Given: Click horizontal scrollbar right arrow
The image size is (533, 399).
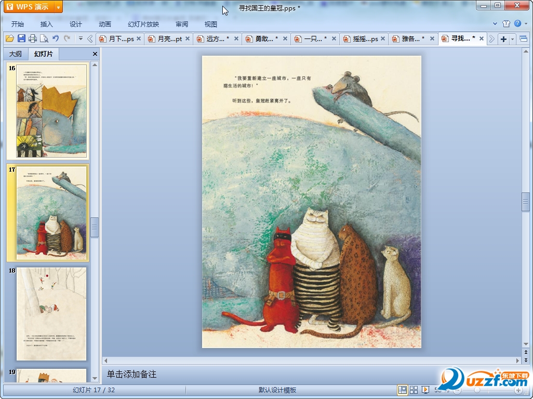Looking at the screenshot, I should (x=518, y=361).
